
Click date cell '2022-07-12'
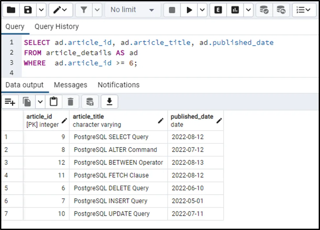click(x=196, y=150)
